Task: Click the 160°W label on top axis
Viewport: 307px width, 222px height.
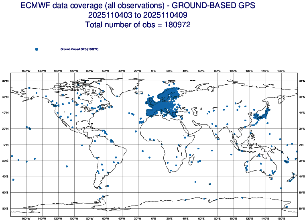Action: click(26, 71)
